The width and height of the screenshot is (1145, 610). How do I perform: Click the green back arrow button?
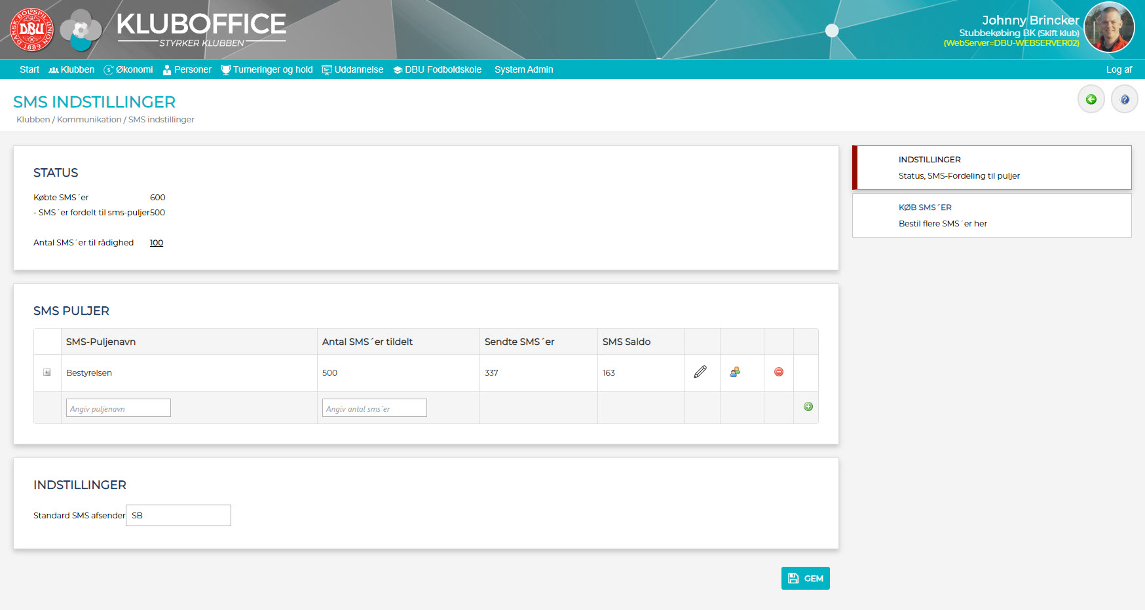coord(1091,99)
